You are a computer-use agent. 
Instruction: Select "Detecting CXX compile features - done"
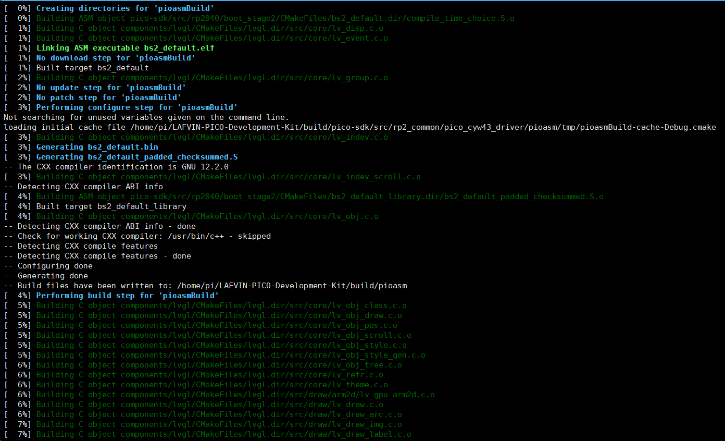coord(104,256)
